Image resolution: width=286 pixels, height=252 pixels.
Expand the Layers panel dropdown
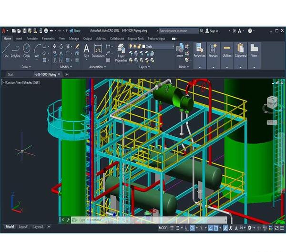144,67
